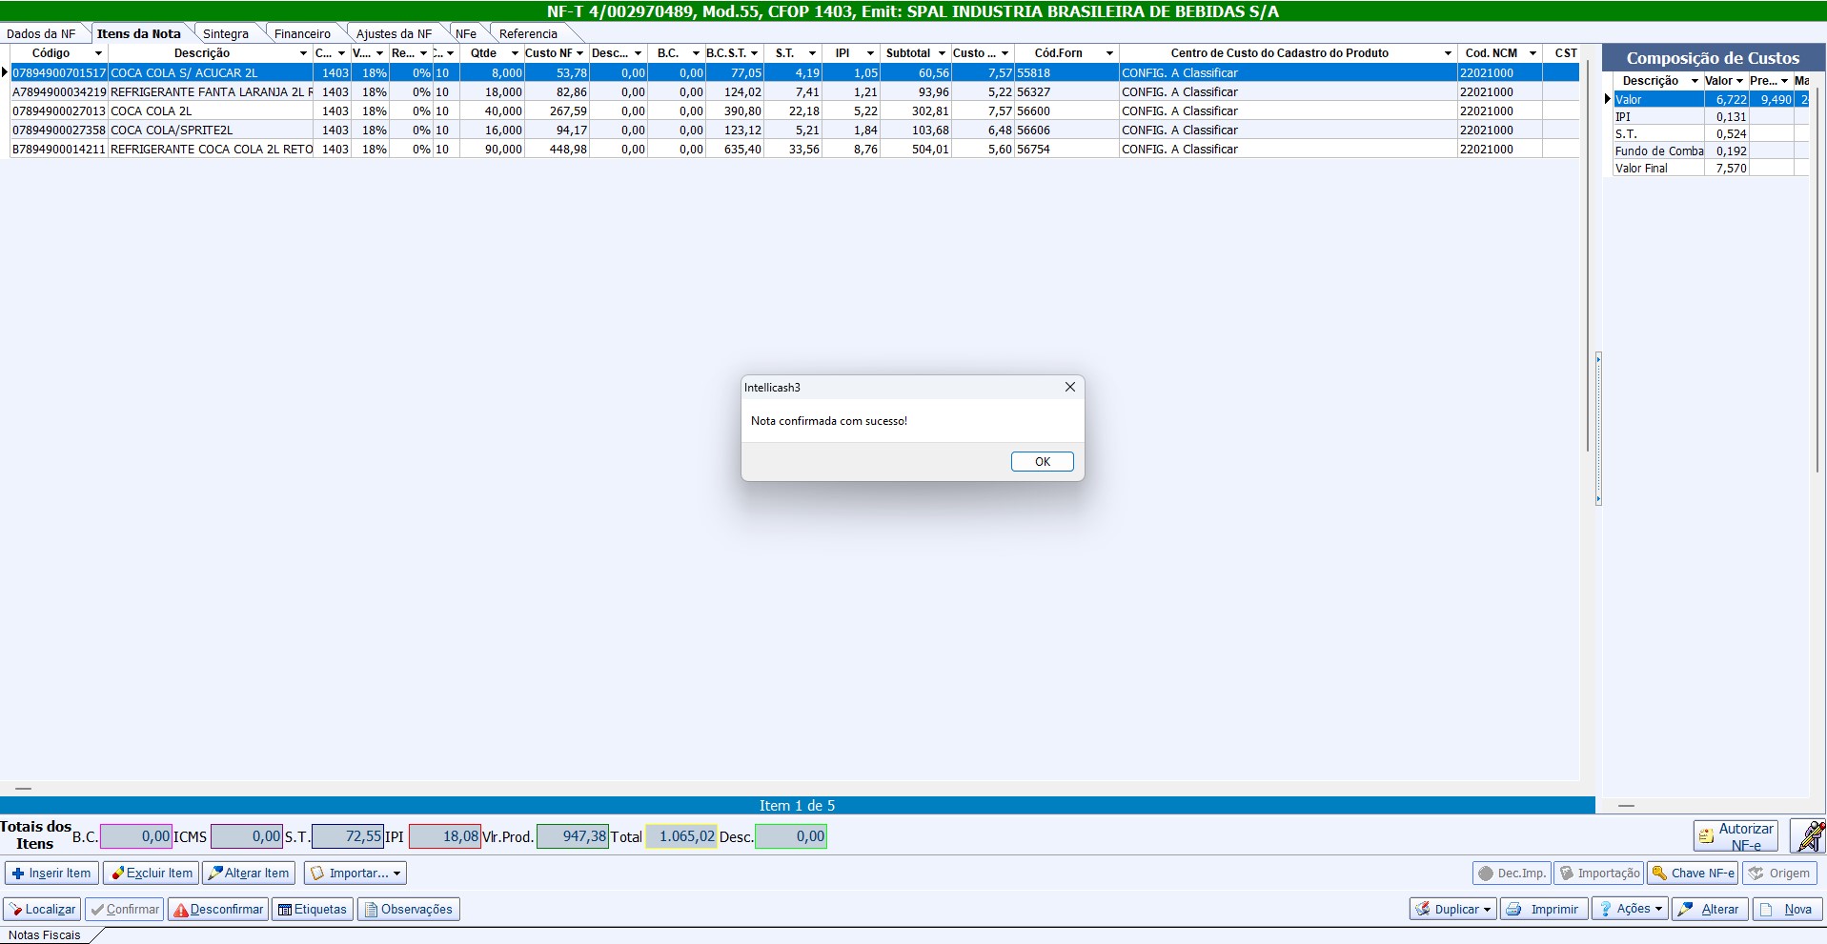Image resolution: width=1827 pixels, height=944 pixels.
Task: Open Observações notes button
Action: pyautogui.click(x=408, y=910)
